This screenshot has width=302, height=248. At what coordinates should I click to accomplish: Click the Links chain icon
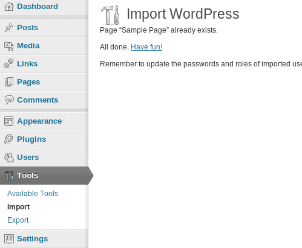click(x=8, y=64)
